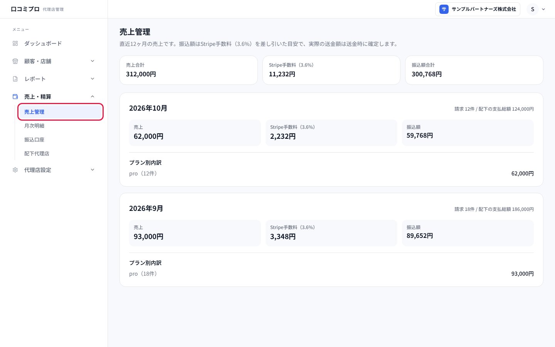Expand the レポート menu chevron
This screenshot has width=555, height=347.
(x=92, y=79)
